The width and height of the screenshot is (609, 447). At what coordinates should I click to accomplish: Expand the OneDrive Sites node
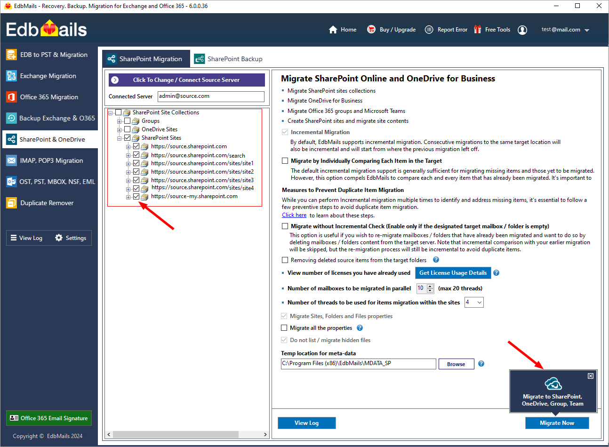pyautogui.click(x=119, y=130)
